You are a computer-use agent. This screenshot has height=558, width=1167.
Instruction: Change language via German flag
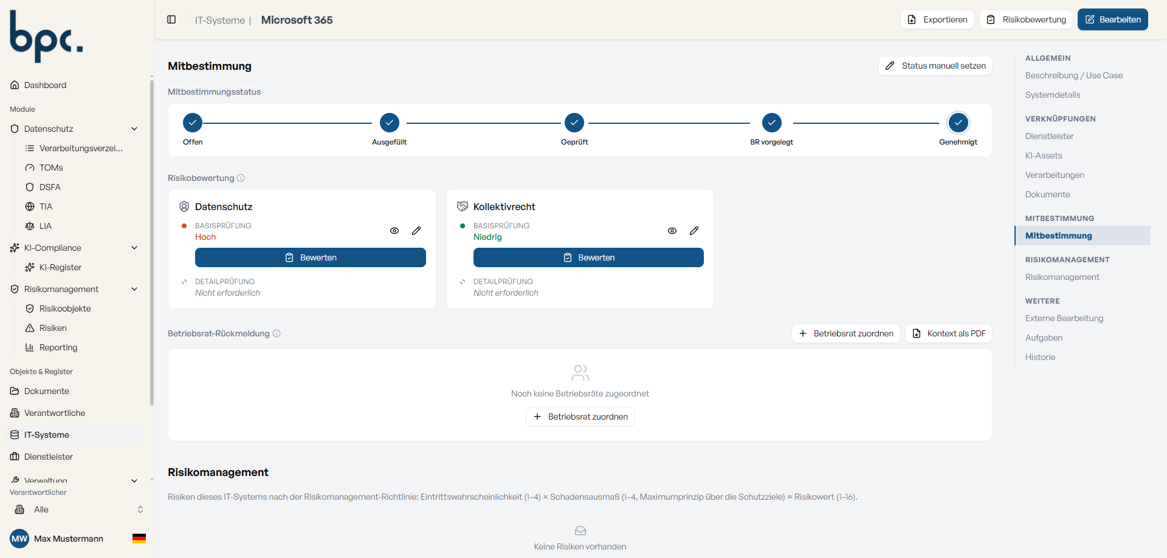point(139,539)
